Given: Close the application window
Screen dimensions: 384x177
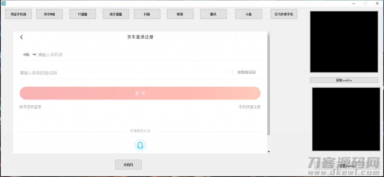Looking at the screenshot, I should pos(377,3).
